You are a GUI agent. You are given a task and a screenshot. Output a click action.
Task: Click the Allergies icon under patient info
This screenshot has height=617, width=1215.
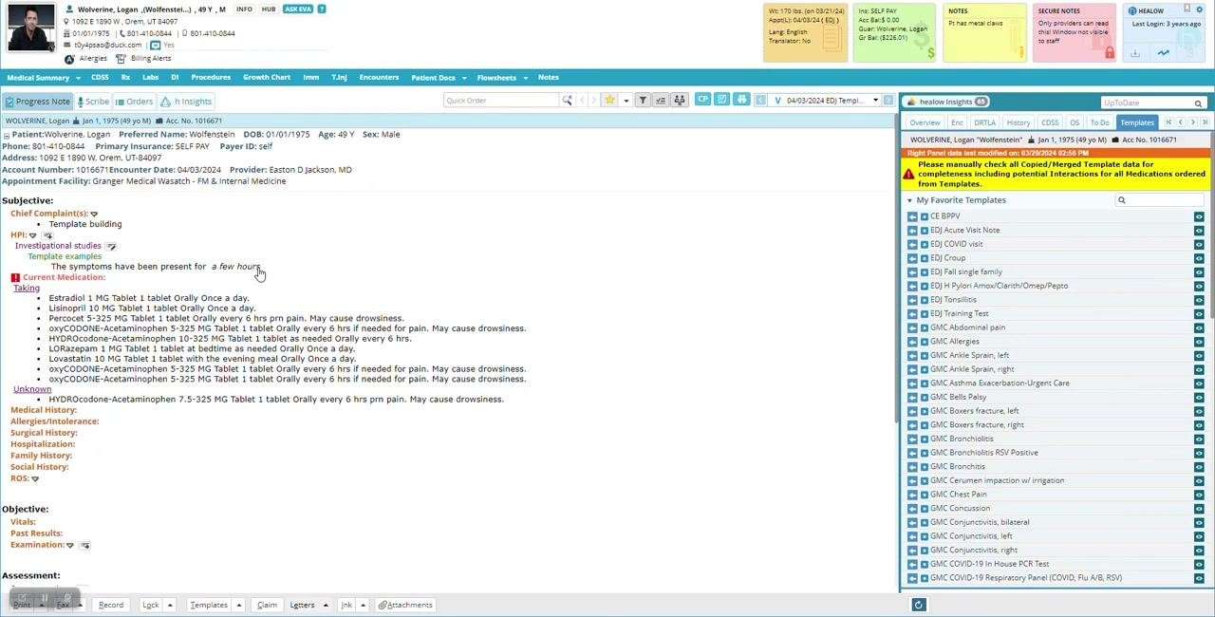tap(69, 59)
